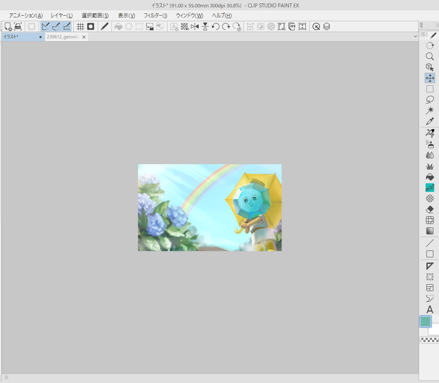Image resolution: width=439 pixels, height=383 pixels.
Task: Rotate canvas counterclockwise
Action: point(215,26)
